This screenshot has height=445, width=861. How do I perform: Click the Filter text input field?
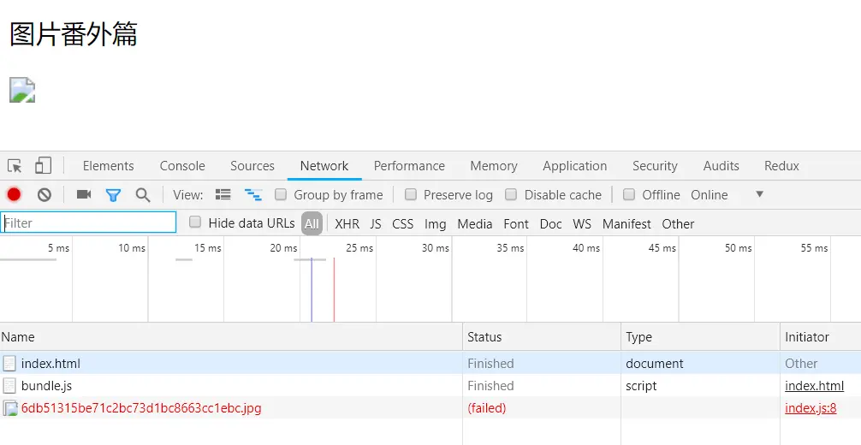[x=89, y=223]
